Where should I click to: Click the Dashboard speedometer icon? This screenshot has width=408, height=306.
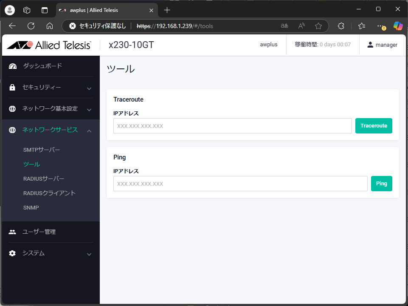pyautogui.click(x=12, y=66)
